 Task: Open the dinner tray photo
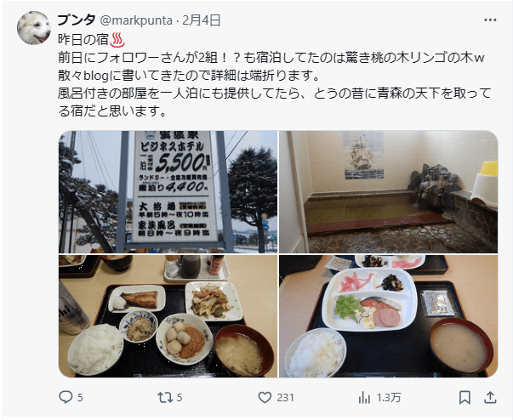coord(168,316)
